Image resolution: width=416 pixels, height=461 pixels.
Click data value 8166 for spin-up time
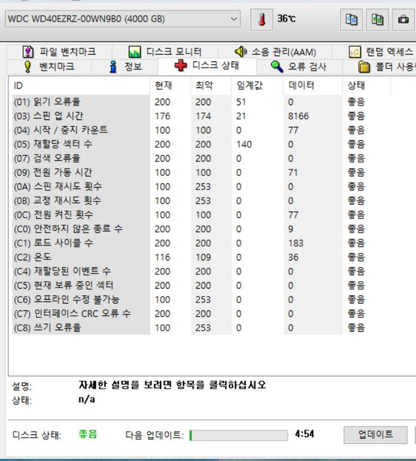click(x=298, y=116)
